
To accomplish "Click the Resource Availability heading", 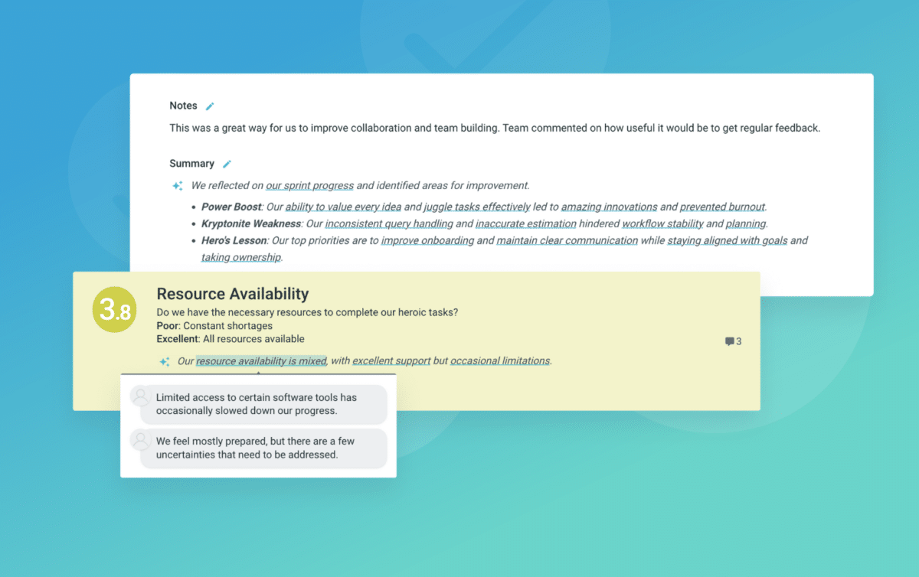I will coord(233,294).
